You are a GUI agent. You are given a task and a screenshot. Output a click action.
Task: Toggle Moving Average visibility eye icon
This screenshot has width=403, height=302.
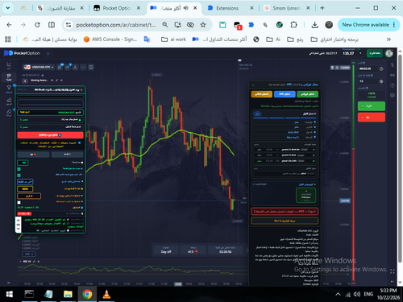pos(52,81)
